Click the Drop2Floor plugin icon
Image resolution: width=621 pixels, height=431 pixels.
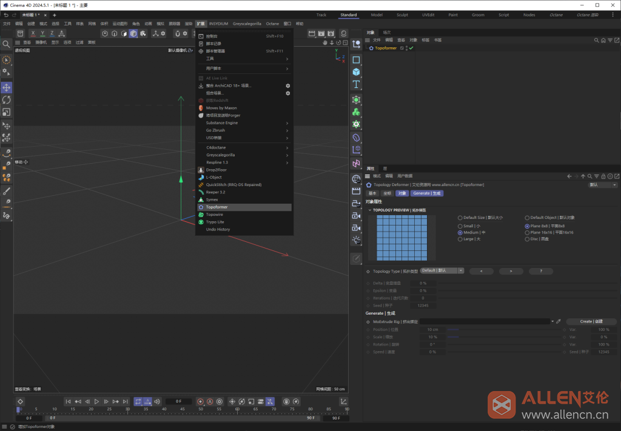201,170
